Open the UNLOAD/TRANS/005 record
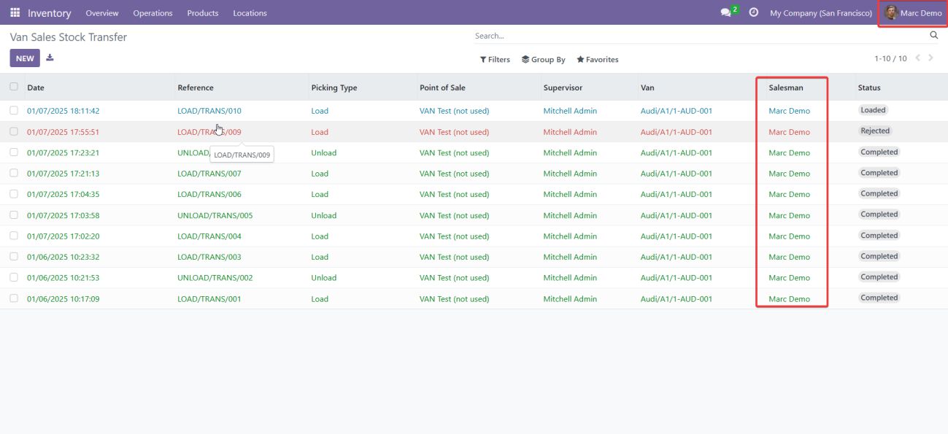 click(215, 216)
